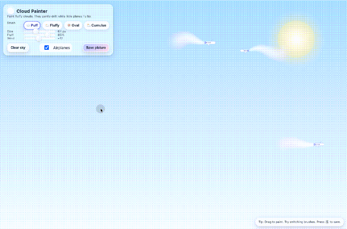347x229 pixels.
Task: Pick the Cumulus brush
Action: [x=97, y=25]
